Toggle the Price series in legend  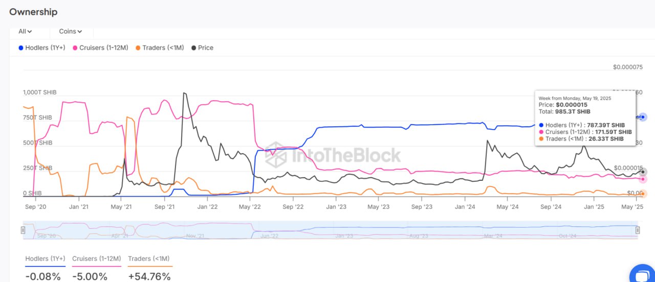205,48
